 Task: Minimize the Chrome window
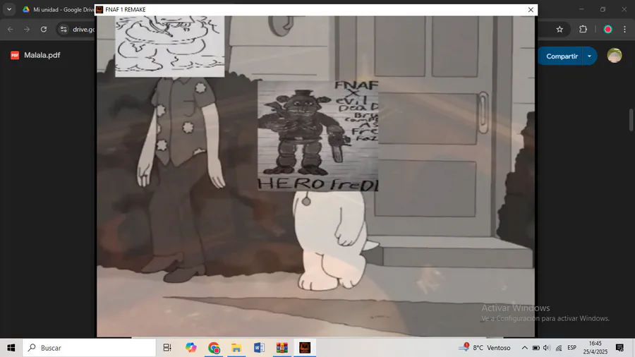pos(581,9)
